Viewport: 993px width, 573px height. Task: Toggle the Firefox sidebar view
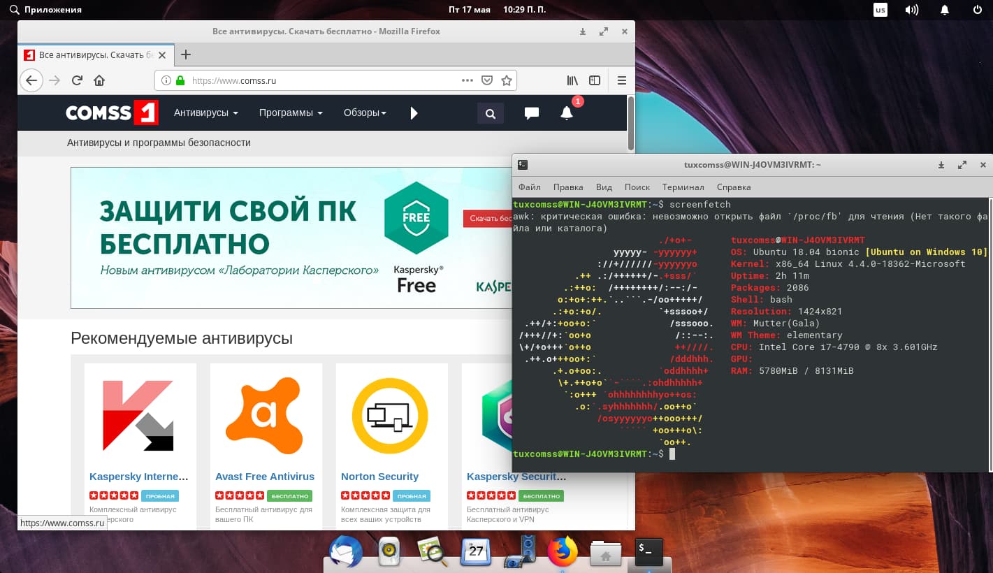pos(594,80)
